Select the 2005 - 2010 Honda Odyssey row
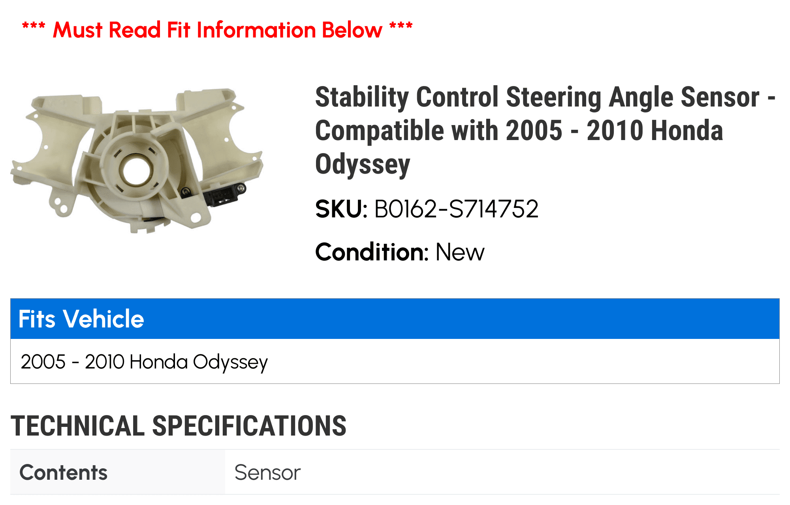The height and width of the screenshot is (505, 790). point(144,362)
